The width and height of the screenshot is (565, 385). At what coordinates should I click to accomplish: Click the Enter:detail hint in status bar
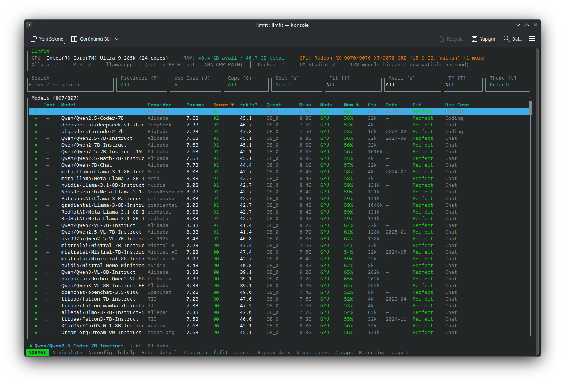pyautogui.click(x=160, y=353)
